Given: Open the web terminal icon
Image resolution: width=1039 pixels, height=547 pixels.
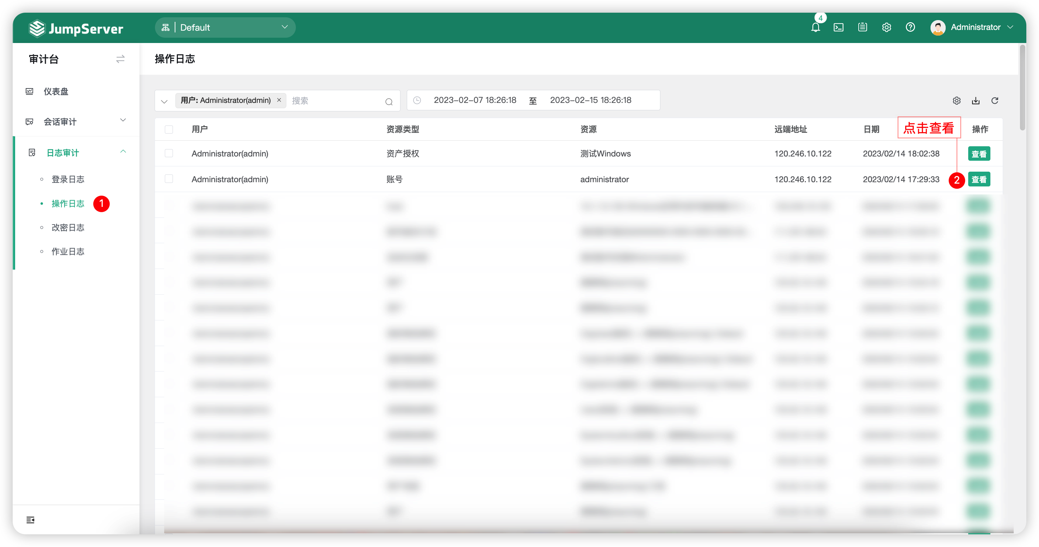Looking at the screenshot, I should pyautogui.click(x=839, y=27).
